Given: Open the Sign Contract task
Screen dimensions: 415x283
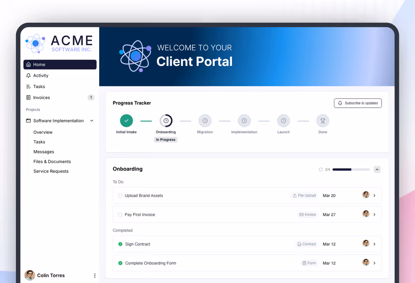Looking at the screenshot, I should click(x=247, y=244).
